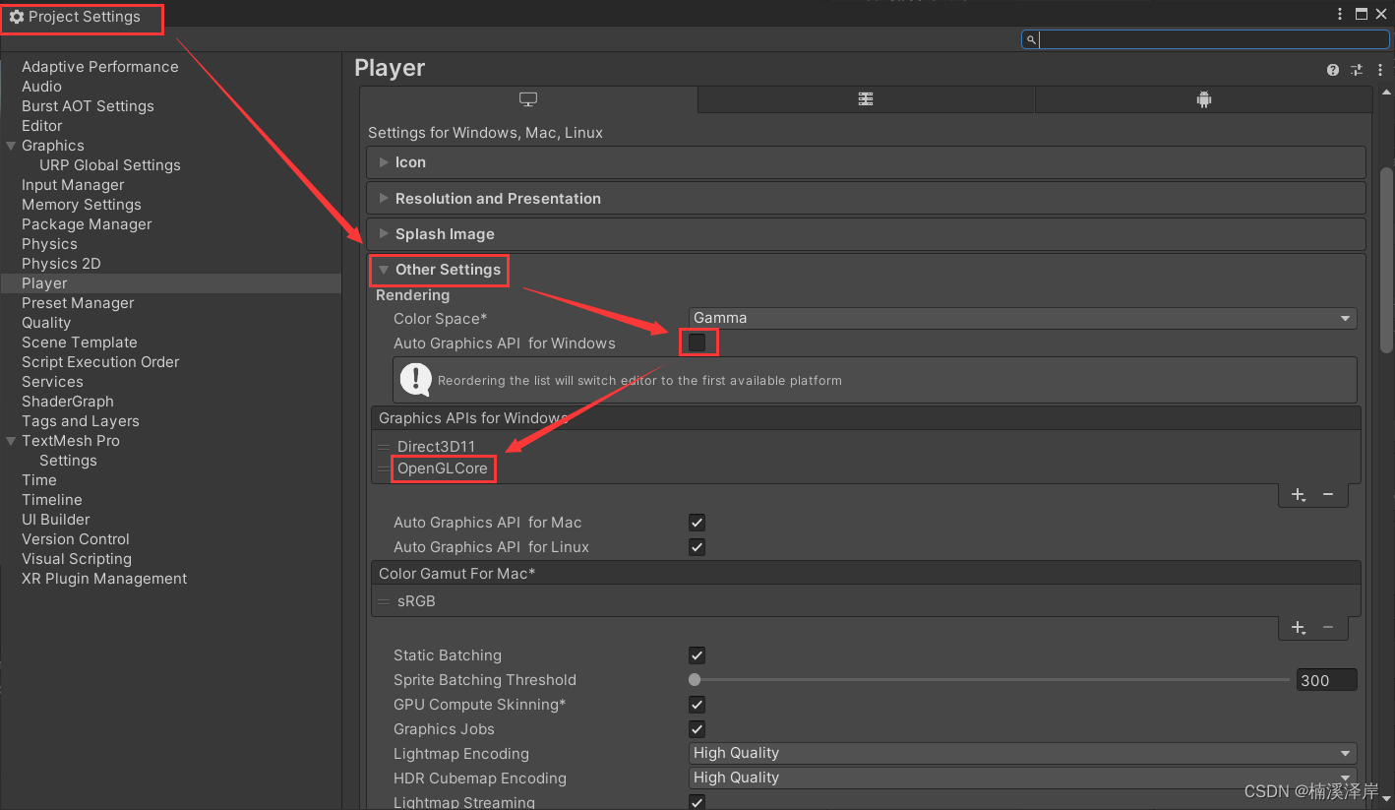1395x810 pixels.
Task: Select Audio settings category
Action: click(41, 87)
